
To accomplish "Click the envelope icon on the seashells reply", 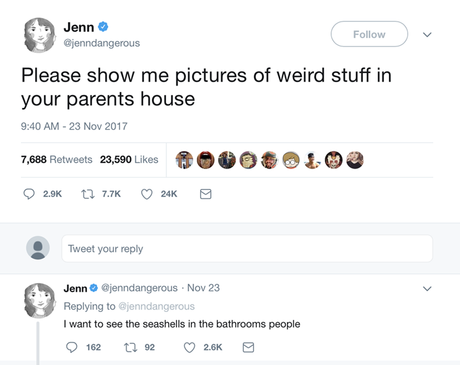I will point(248,348).
